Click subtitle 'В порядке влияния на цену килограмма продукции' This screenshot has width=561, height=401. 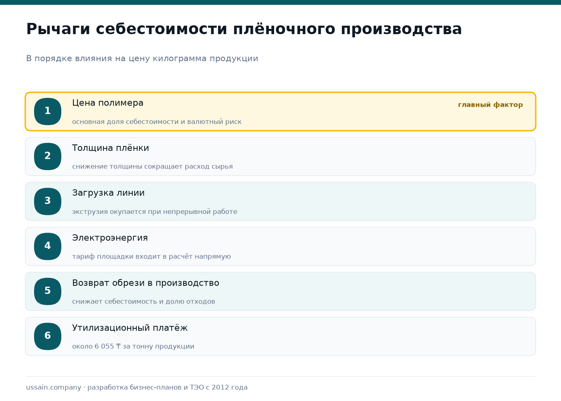coord(142,59)
